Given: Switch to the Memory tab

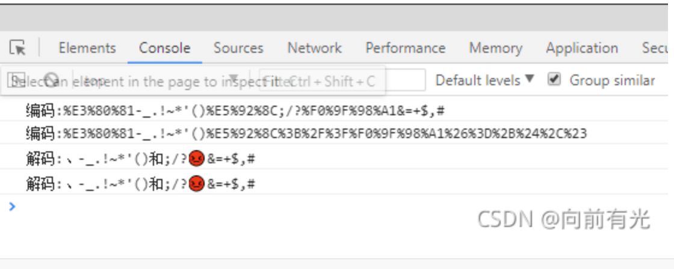Looking at the screenshot, I should pos(496,47).
